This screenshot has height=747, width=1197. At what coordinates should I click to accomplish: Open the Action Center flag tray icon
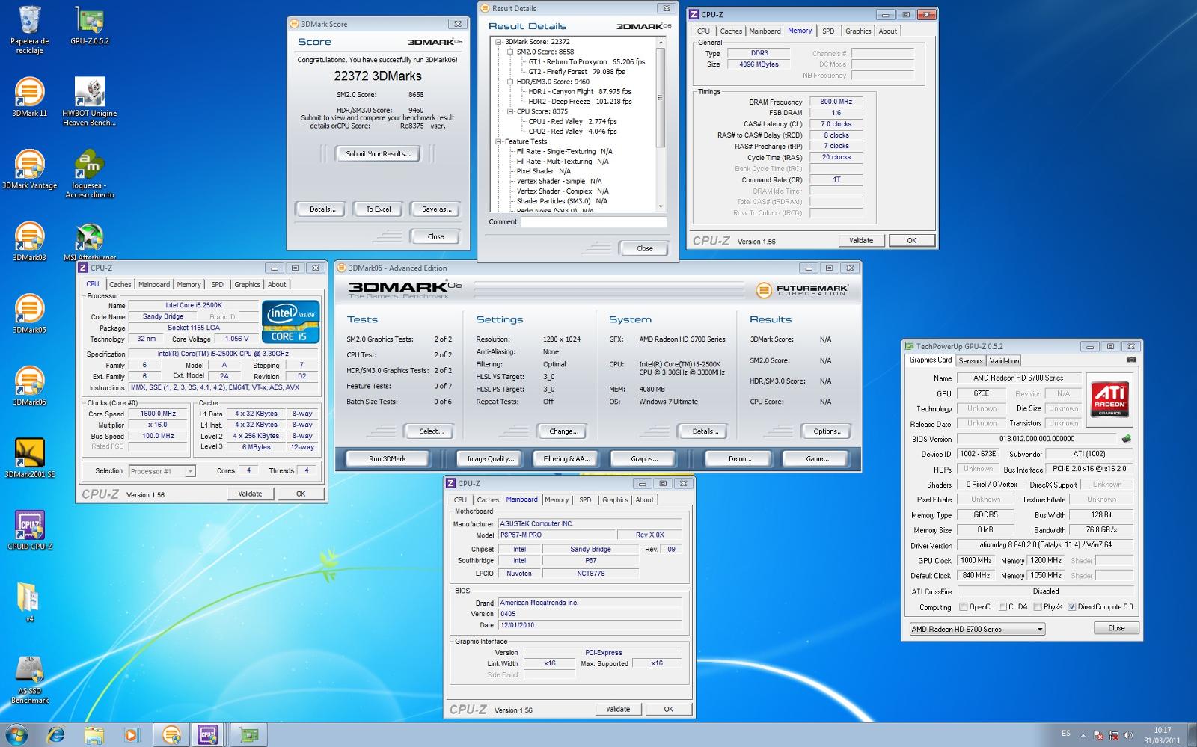pos(1099,735)
